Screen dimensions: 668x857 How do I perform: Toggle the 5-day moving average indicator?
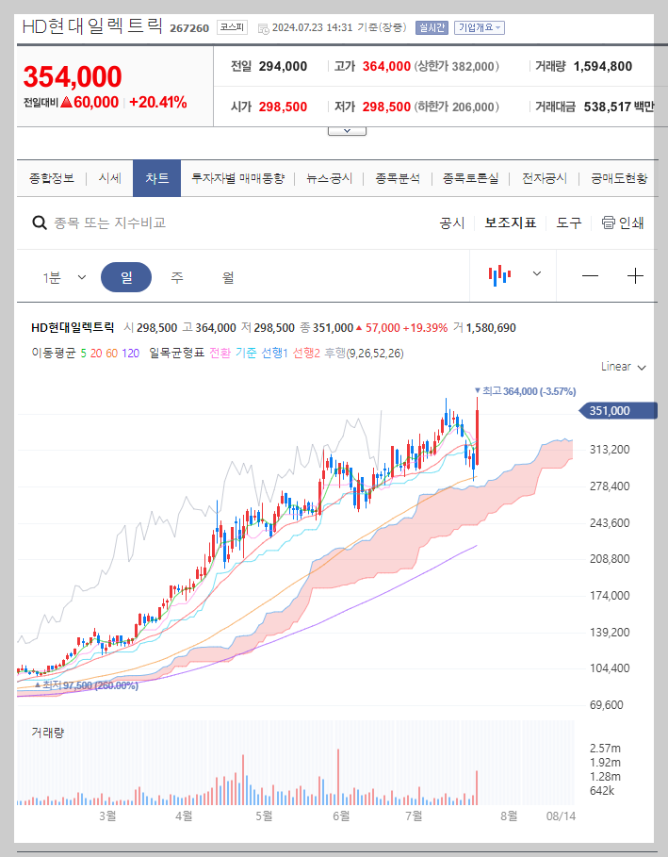pyautogui.click(x=81, y=353)
